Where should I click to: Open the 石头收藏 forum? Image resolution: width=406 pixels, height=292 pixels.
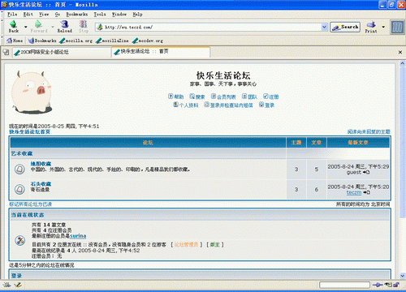click(41, 184)
